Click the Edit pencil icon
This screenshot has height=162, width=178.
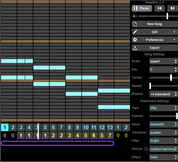(x=135, y=32)
